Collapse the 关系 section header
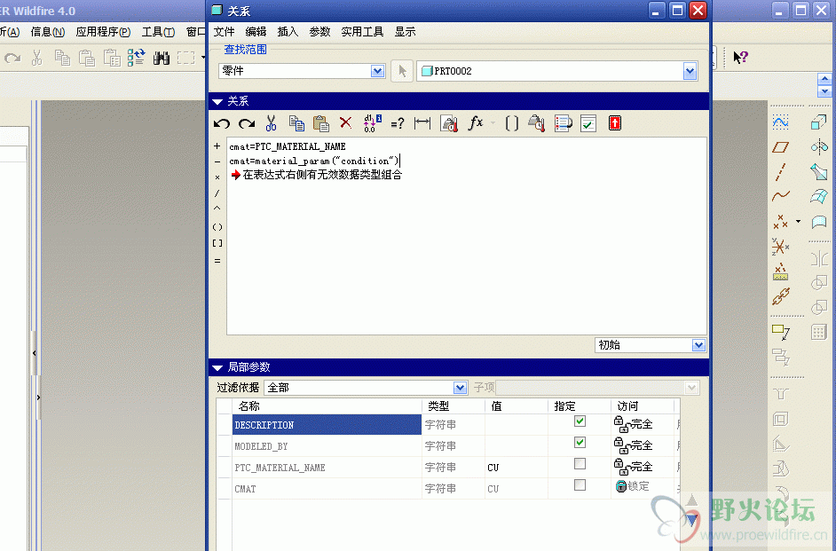This screenshot has width=836, height=551. pos(217,101)
